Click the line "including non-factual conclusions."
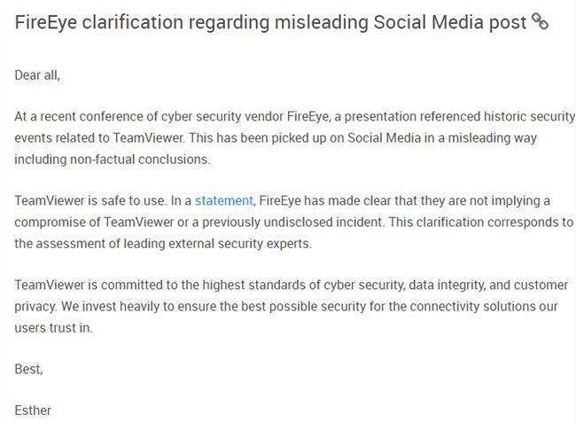This screenshot has height=422, width=576. point(113,160)
